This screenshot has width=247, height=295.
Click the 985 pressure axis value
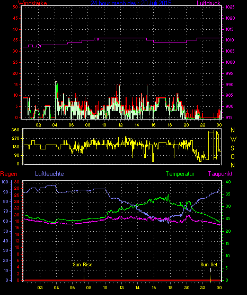[x=230, y=95]
